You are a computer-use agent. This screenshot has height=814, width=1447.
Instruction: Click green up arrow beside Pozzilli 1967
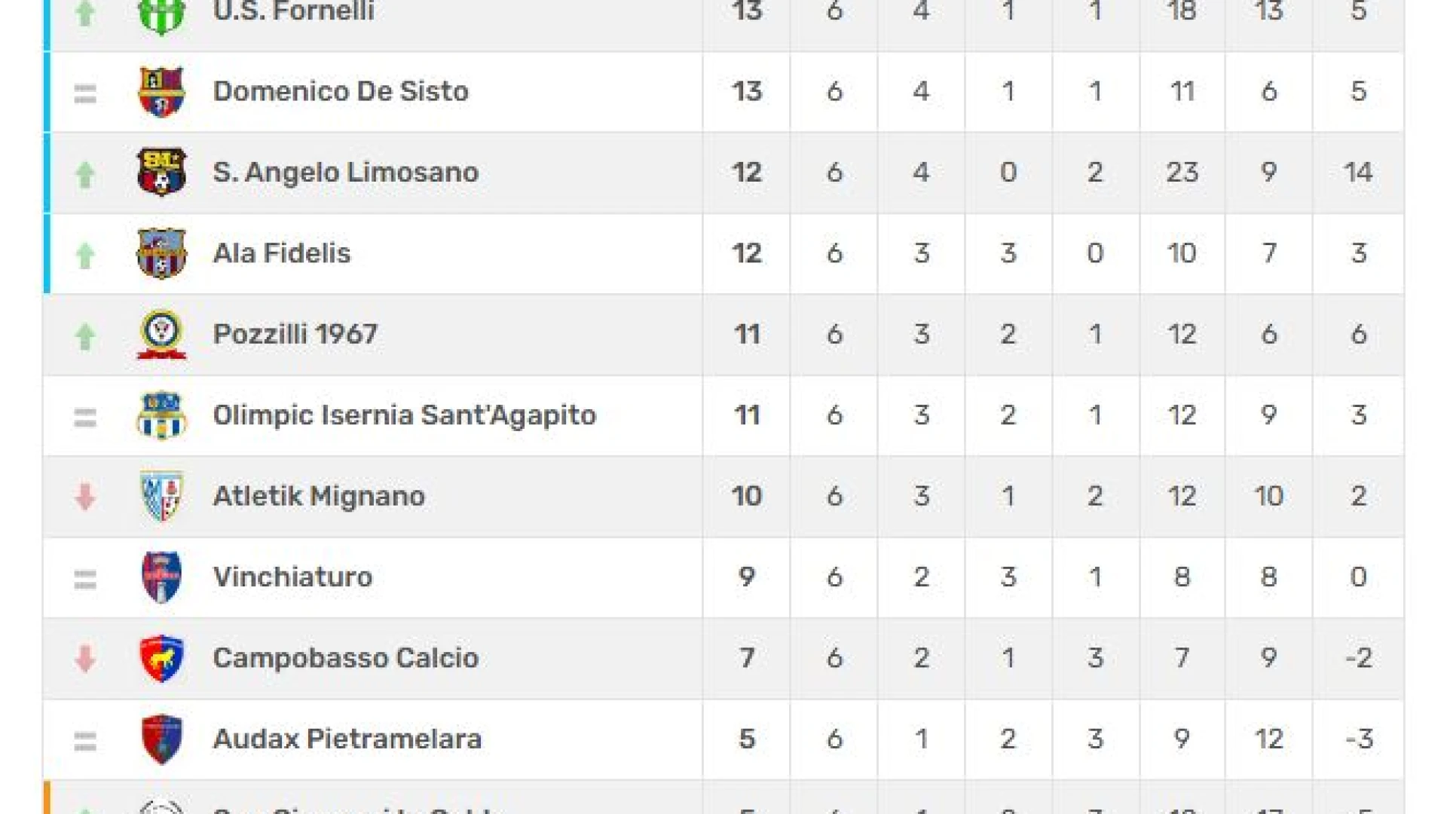[x=85, y=336]
